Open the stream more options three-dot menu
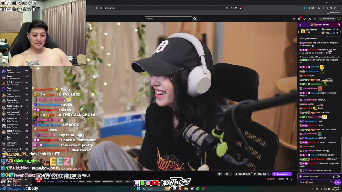Screen dimensions: 342x192 291,179
